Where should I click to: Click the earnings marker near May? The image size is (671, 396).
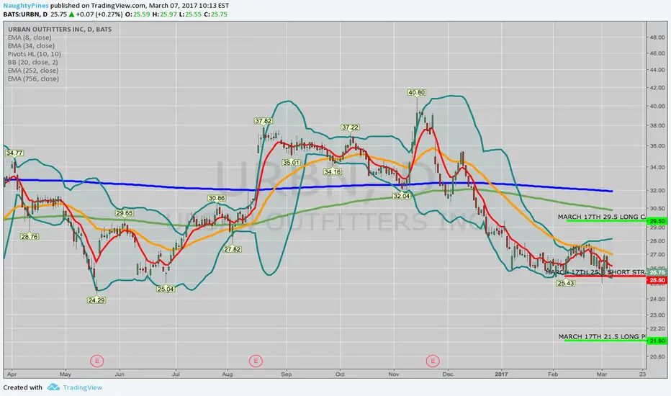click(x=97, y=361)
